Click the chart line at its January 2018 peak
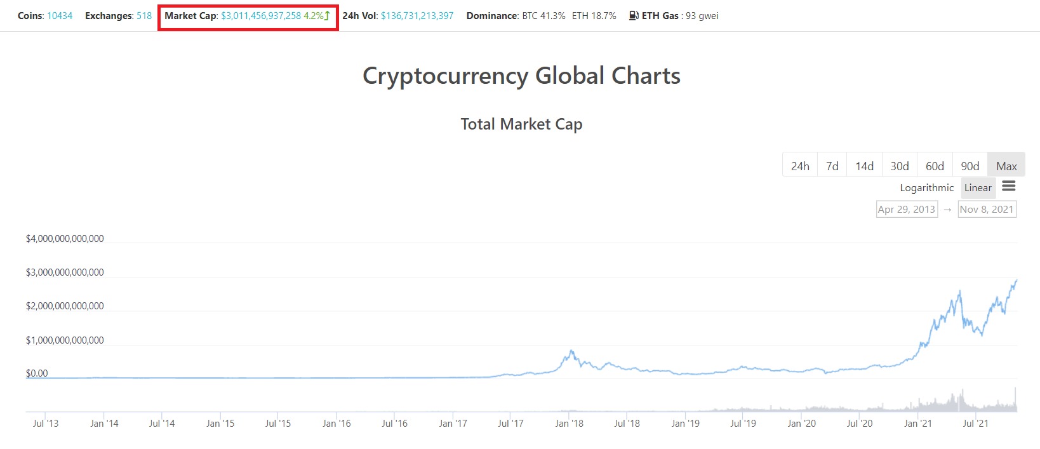1040x449 pixels. coord(570,350)
